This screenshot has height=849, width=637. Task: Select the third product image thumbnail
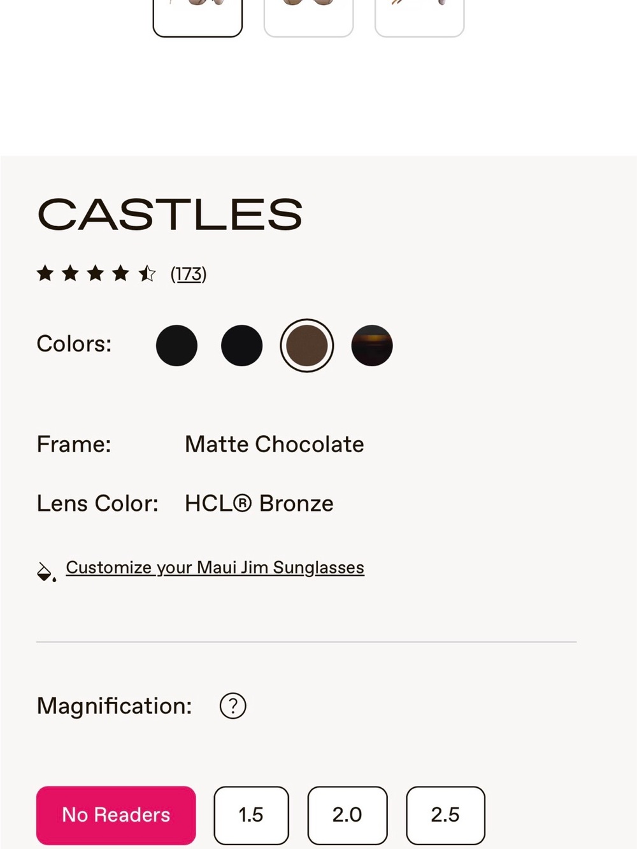point(419,18)
